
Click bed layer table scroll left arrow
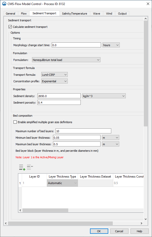click(x=20, y=210)
